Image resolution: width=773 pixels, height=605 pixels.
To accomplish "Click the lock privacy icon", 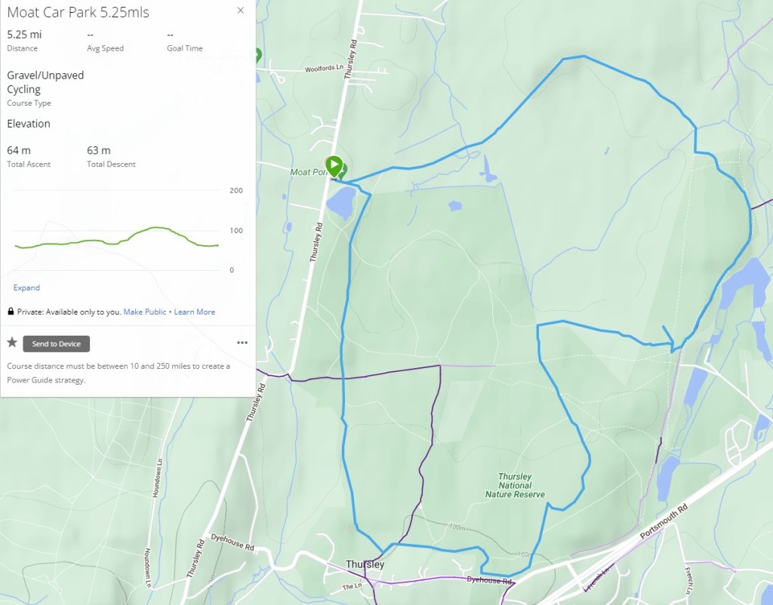I will pyautogui.click(x=11, y=312).
